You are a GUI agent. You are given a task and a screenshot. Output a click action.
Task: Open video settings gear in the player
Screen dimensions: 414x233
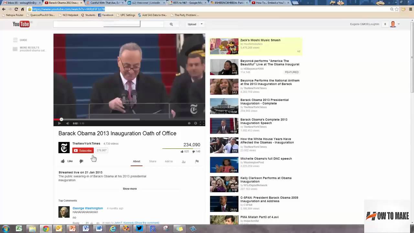click(195, 123)
